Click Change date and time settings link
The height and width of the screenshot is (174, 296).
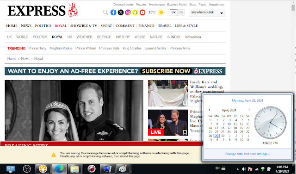[x=247, y=154]
